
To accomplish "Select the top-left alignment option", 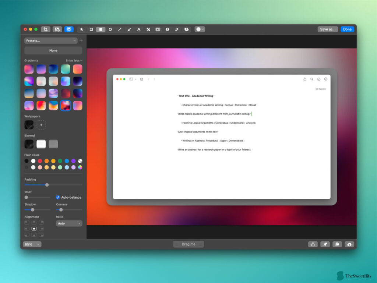I will click(x=27, y=222).
